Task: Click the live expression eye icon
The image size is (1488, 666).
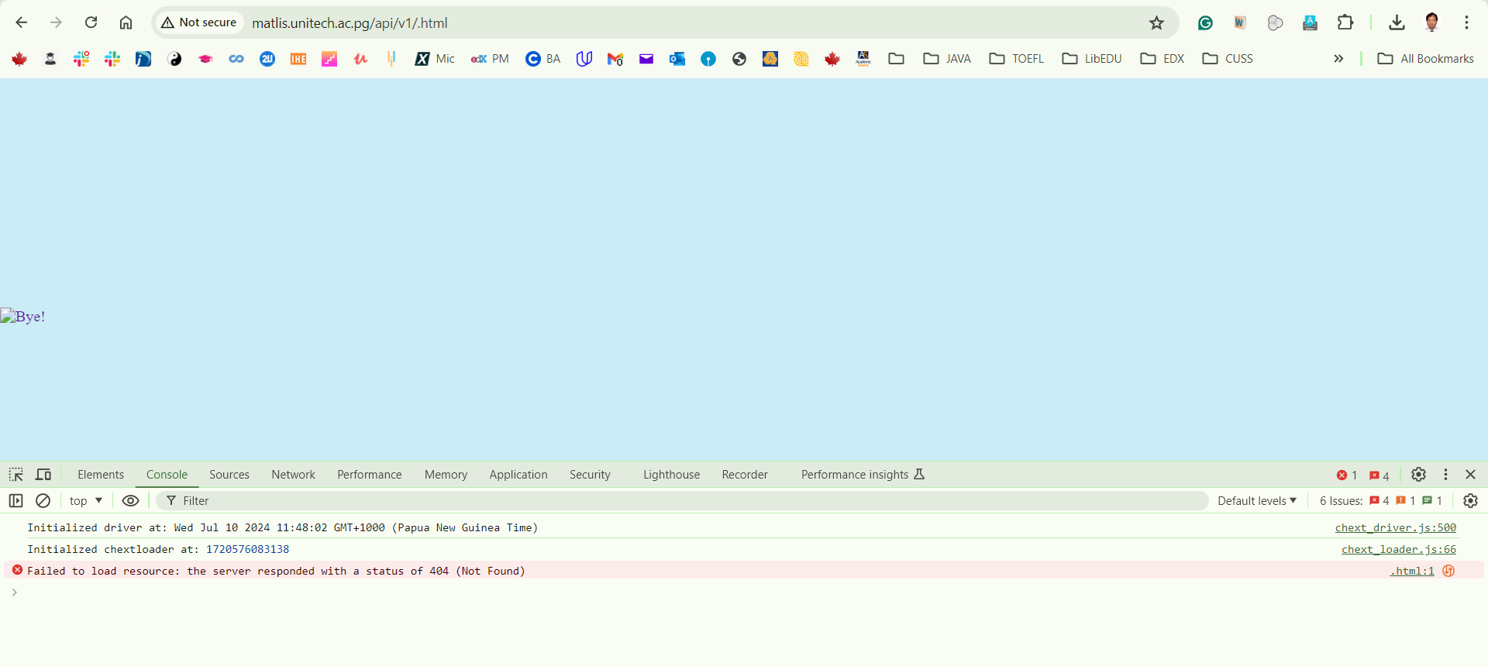Action: point(131,501)
